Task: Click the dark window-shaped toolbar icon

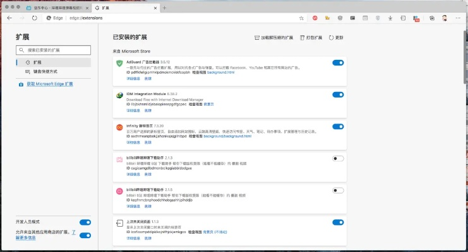Action: 352,18
